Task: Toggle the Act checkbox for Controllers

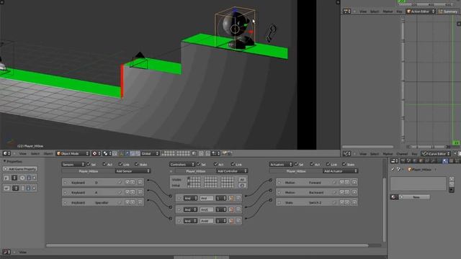Action: pyautogui.click(x=216, y=164)
